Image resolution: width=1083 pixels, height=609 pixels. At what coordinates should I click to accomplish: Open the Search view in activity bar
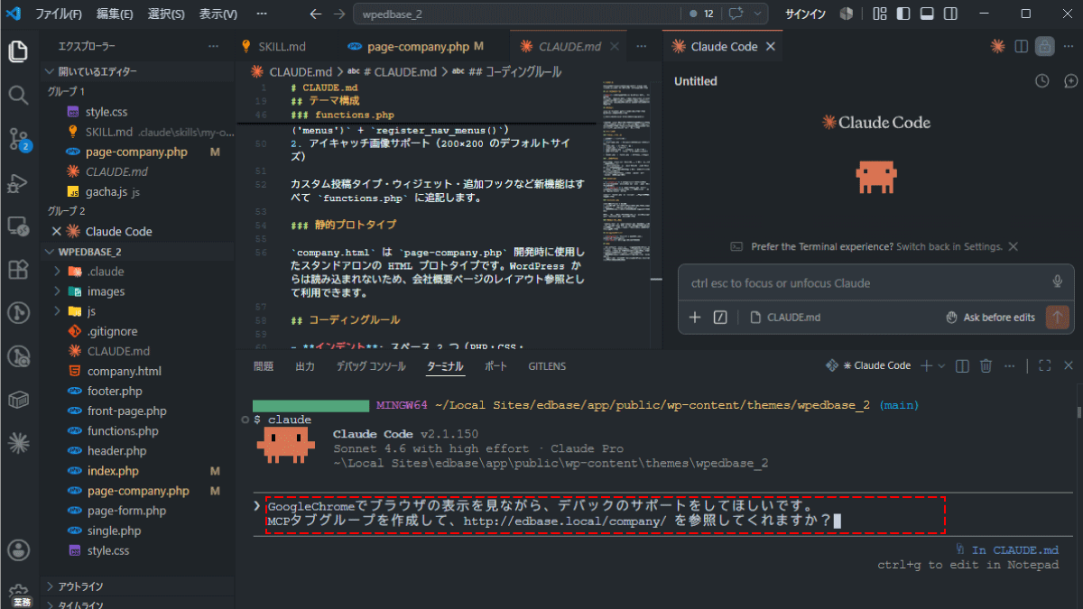(18, 95)
